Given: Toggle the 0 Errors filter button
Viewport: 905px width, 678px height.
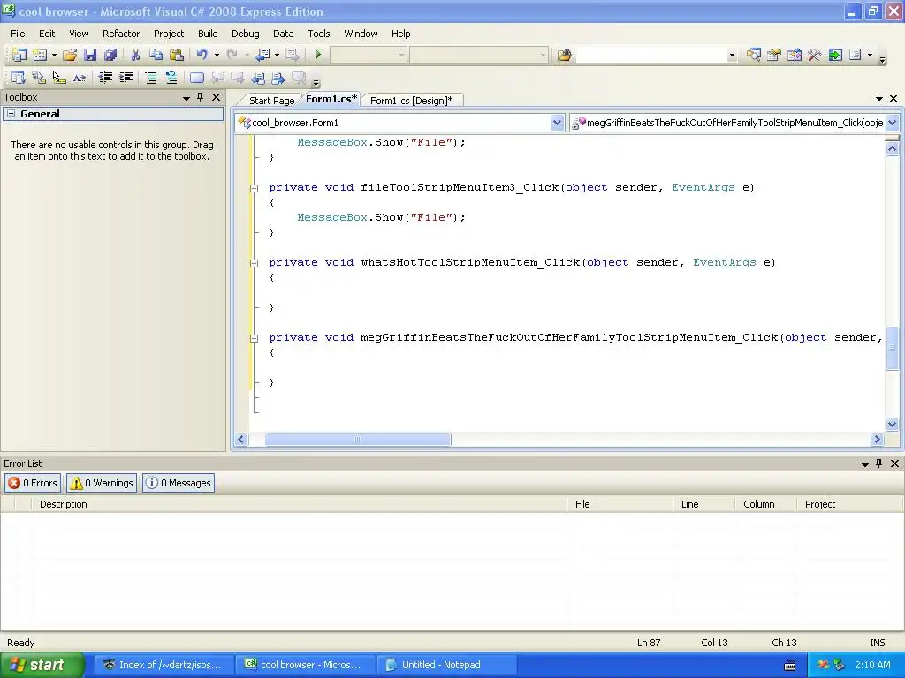Looking at the screenshot, I should (33, 483).
